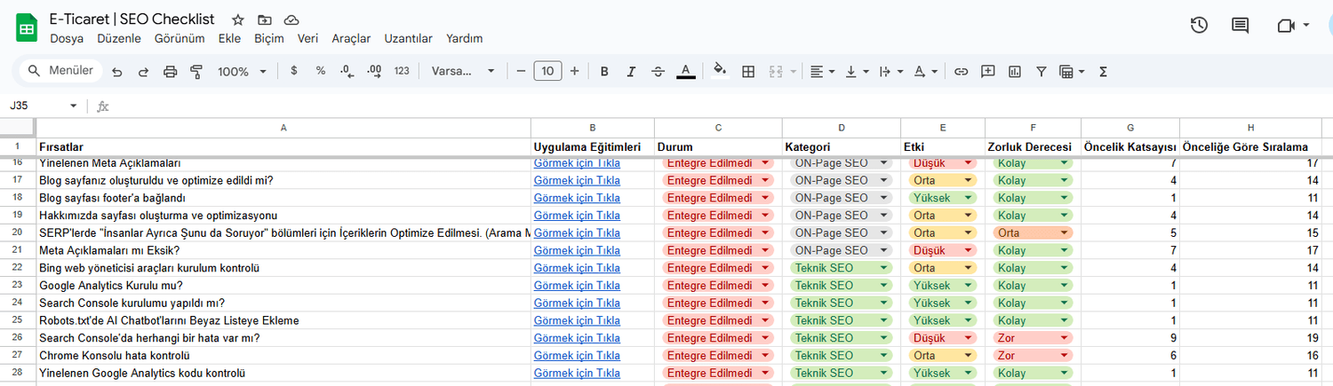Open the Ekle menu

coord(229,38)
